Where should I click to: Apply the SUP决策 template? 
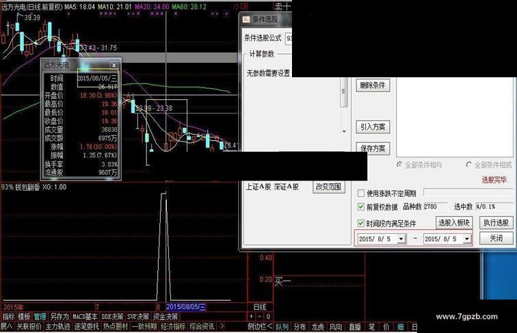click(x=138, y=317)
